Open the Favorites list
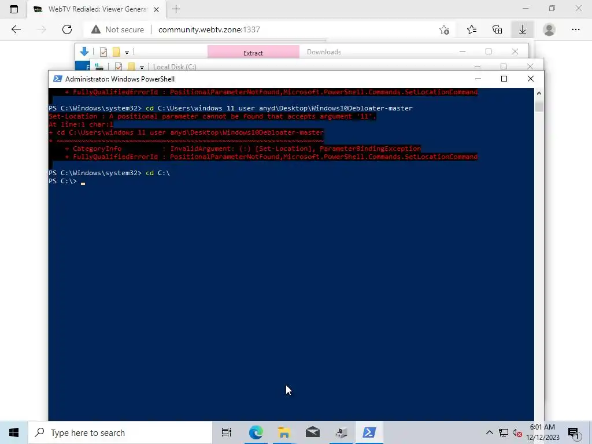The width and height of the screenshot is (592, 444). tap(472, 29)
